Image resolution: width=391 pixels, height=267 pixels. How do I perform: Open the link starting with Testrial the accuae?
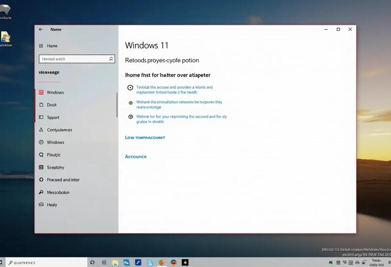click(174, 89)
